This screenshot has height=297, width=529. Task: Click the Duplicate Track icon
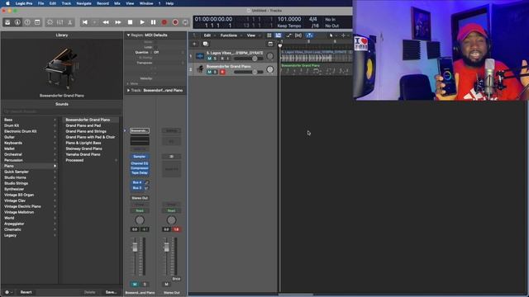pos(206,44)
